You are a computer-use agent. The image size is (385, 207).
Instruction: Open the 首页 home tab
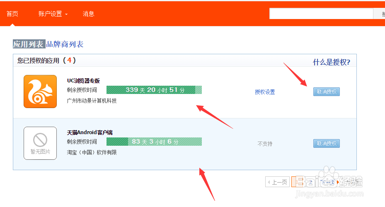point(12,14)
